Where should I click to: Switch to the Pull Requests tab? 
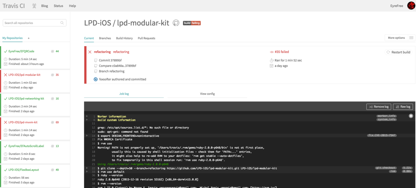coord(147,38)
